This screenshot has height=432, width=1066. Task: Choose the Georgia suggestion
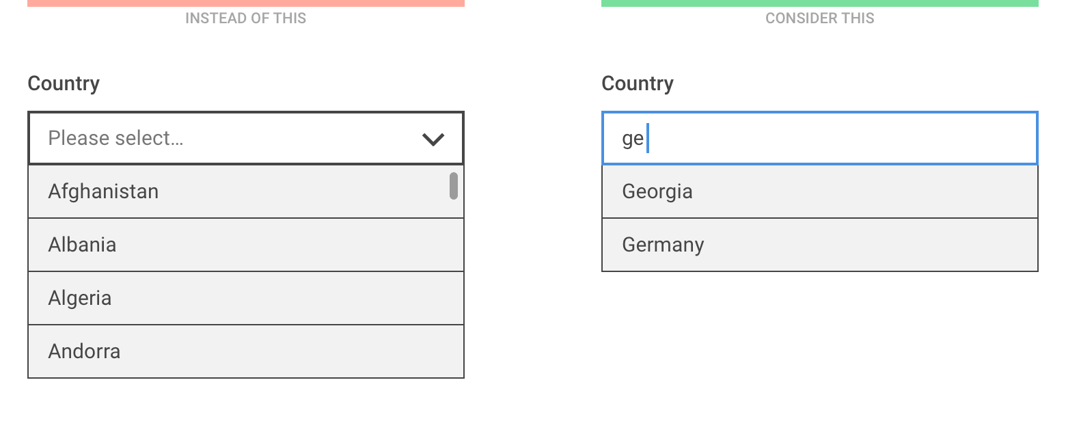[x=657, y=191]
